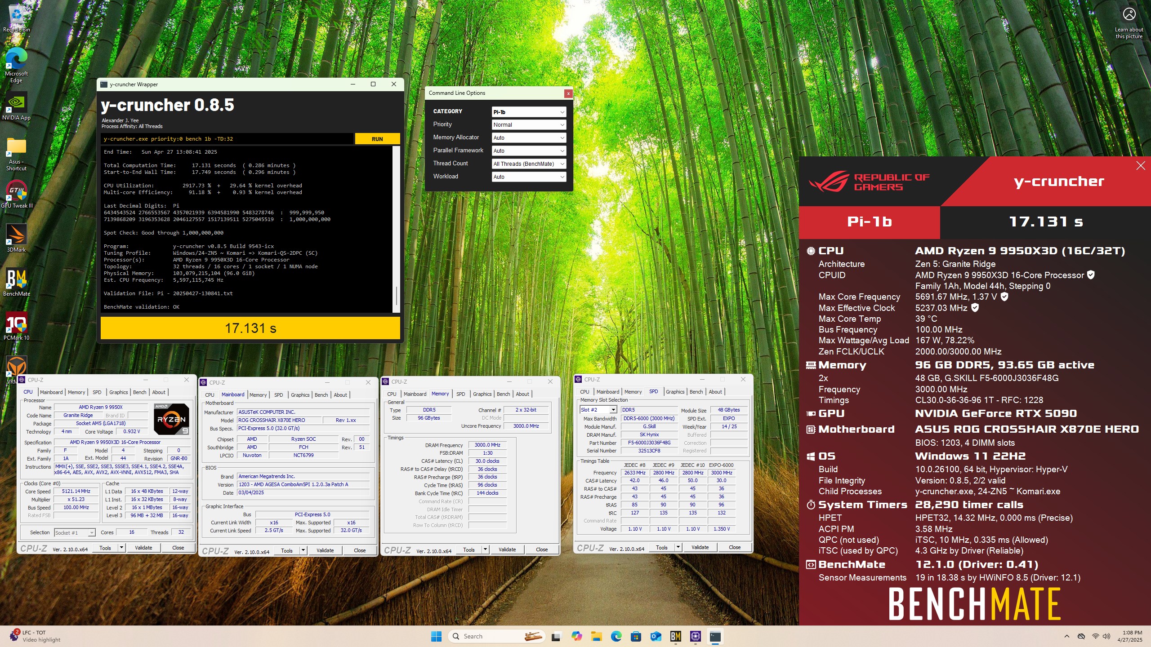The image size is (1151, 647).
Task: Close the BenchMate y-cruncher result panel
Action: click(x=1141, y=166)
